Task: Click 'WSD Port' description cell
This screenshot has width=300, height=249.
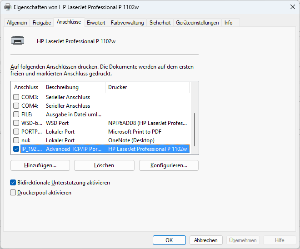Action: pos(57,123)
